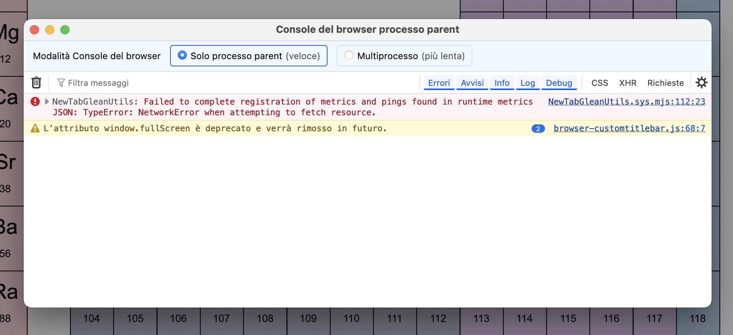Screen dimensions: 733x335
Task: Clear console with the trash icon
Action: (36, 82)
